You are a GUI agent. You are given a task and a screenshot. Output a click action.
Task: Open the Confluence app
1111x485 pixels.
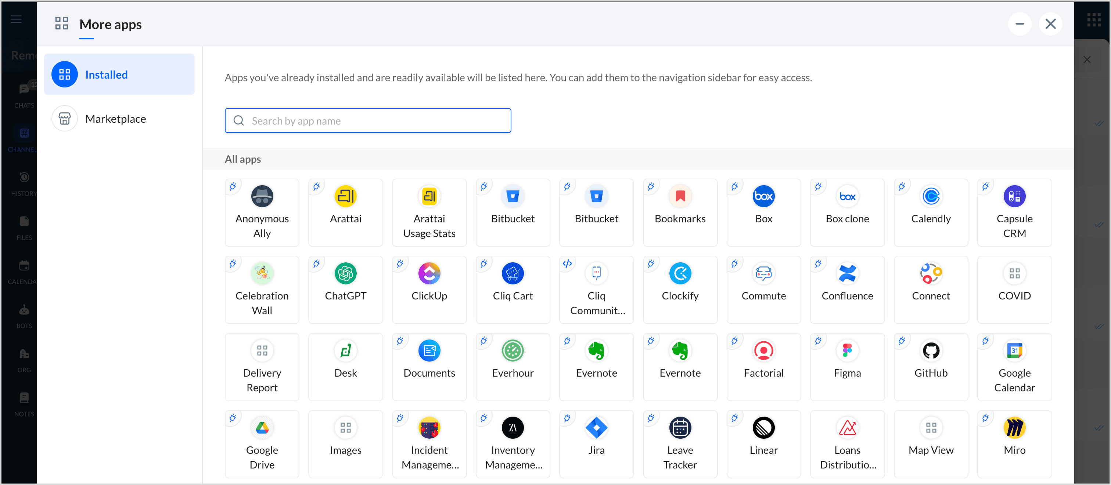pos(847,290)
